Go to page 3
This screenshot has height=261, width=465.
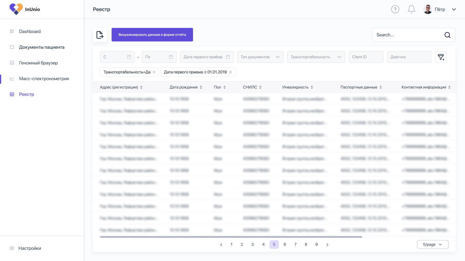pos(253,245)
